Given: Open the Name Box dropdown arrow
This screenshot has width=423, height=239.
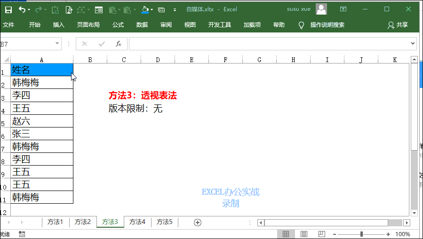Looking at the screenshot, I should pyautogui.click(x=57, y=44).
